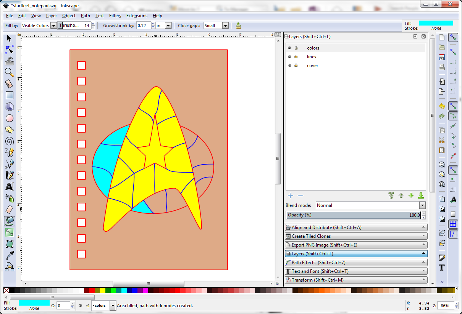Add a new layer with plus button
The image size is (462, 314).
(x=291, y=195)
